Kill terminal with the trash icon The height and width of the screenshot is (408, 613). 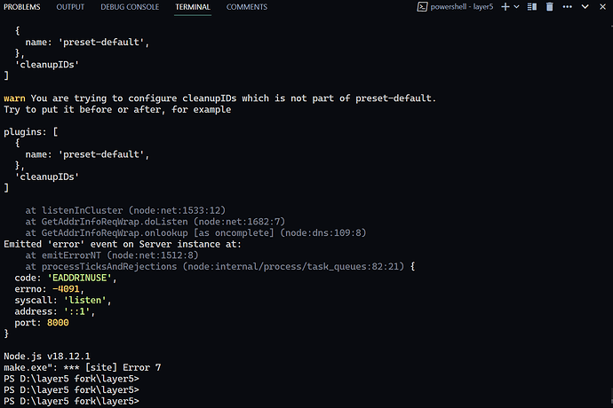click(550, 6)
